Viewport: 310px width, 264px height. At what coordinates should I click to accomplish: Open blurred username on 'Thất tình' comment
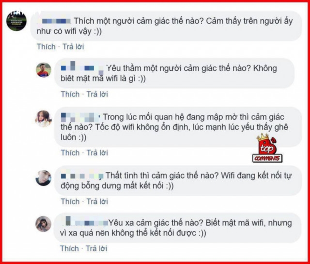[x=82, y=176]
